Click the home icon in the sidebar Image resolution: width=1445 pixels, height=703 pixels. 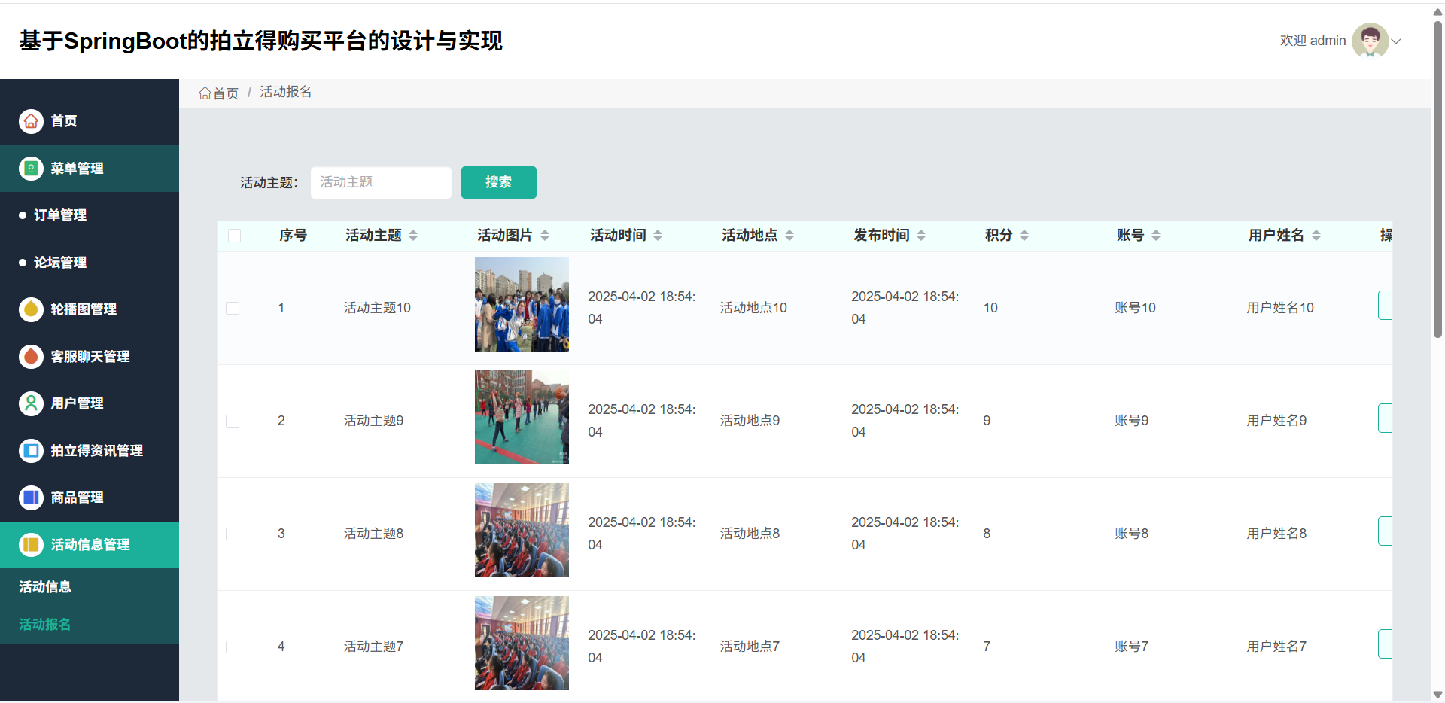(31, 121)
